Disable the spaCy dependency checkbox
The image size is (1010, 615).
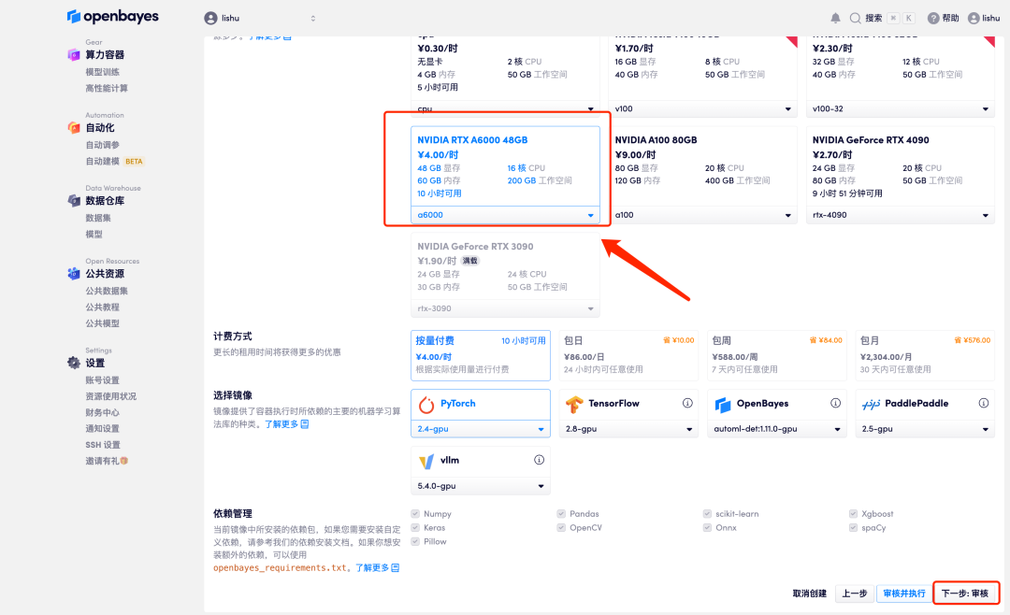(852, 527)
